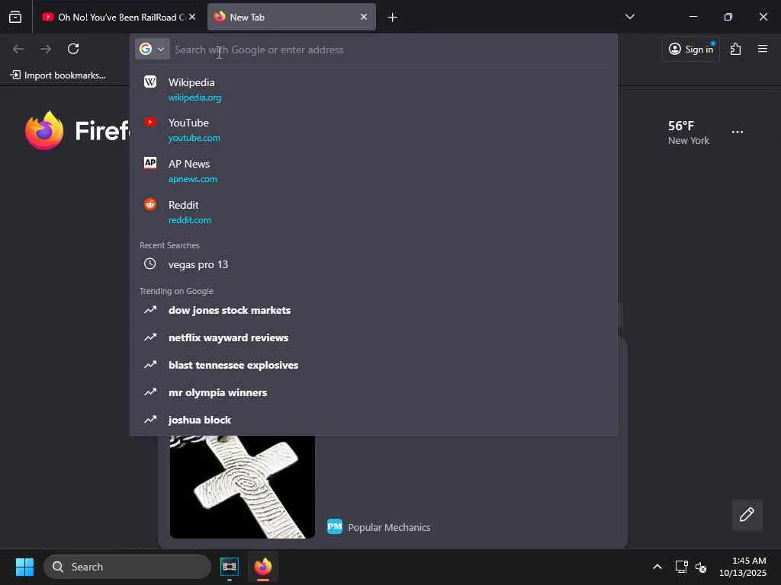Select trending 'netflix wayward reviews'
This screenshot has width=781, height=585.
[x=374, y=337]
